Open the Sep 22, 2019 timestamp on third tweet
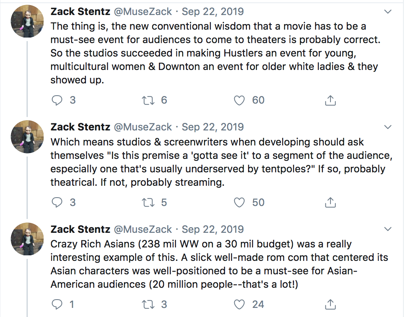This screenshot has width=405, height=317. (x=213, y=229)
